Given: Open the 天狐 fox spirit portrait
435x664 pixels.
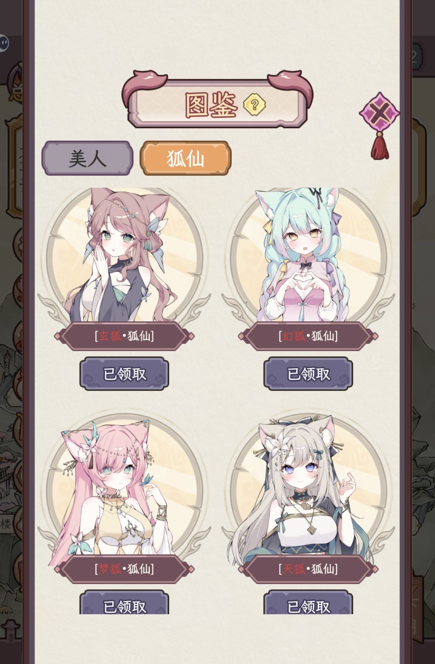Looking at the screenshot, I should tap(308, 488).
